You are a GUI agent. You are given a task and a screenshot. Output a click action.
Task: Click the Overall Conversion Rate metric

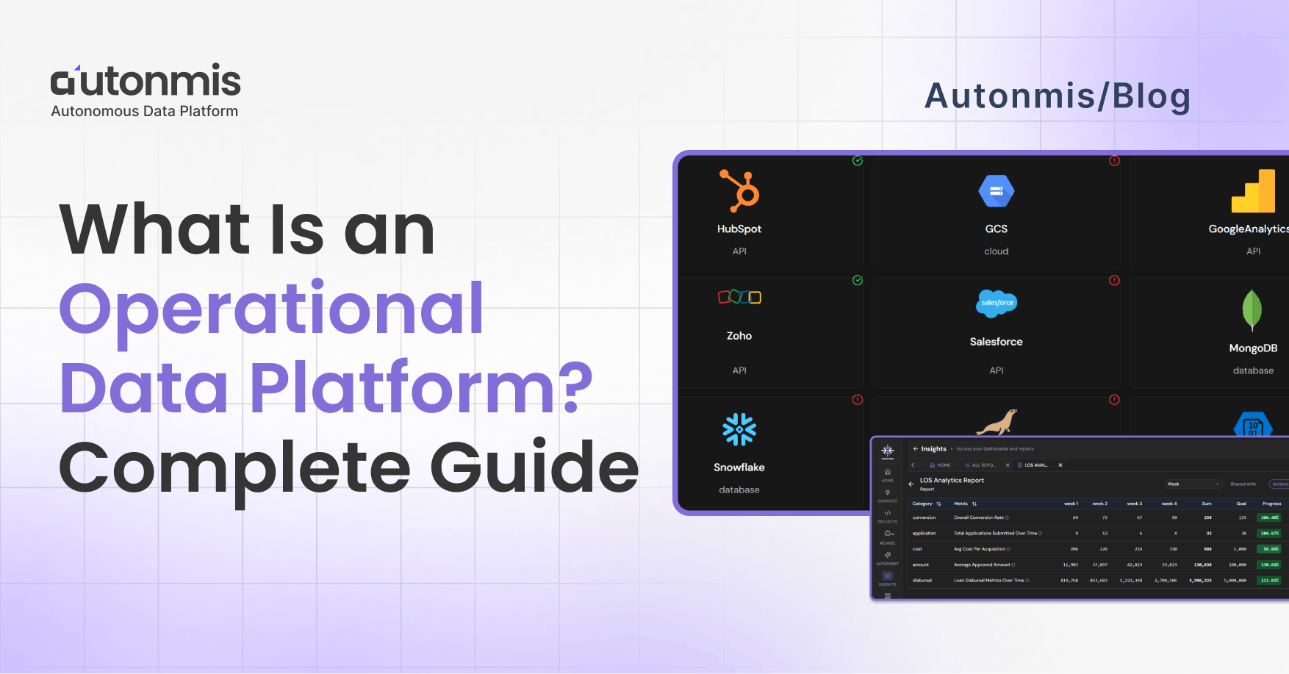coord(978,517)
